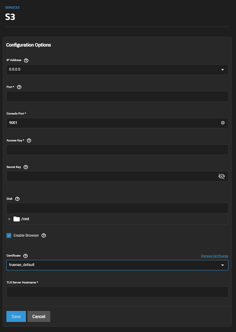Open Disk field help icon
This screenshot has width=236, height=332.
(17, 199)
